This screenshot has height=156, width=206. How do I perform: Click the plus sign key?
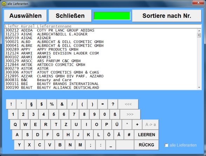point(137,124)
